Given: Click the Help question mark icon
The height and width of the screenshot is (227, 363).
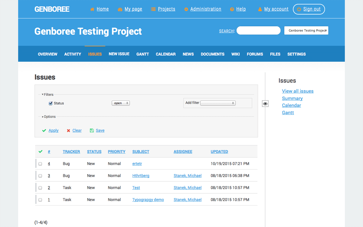Looking at the screenshot, I should tap(232, 9).
